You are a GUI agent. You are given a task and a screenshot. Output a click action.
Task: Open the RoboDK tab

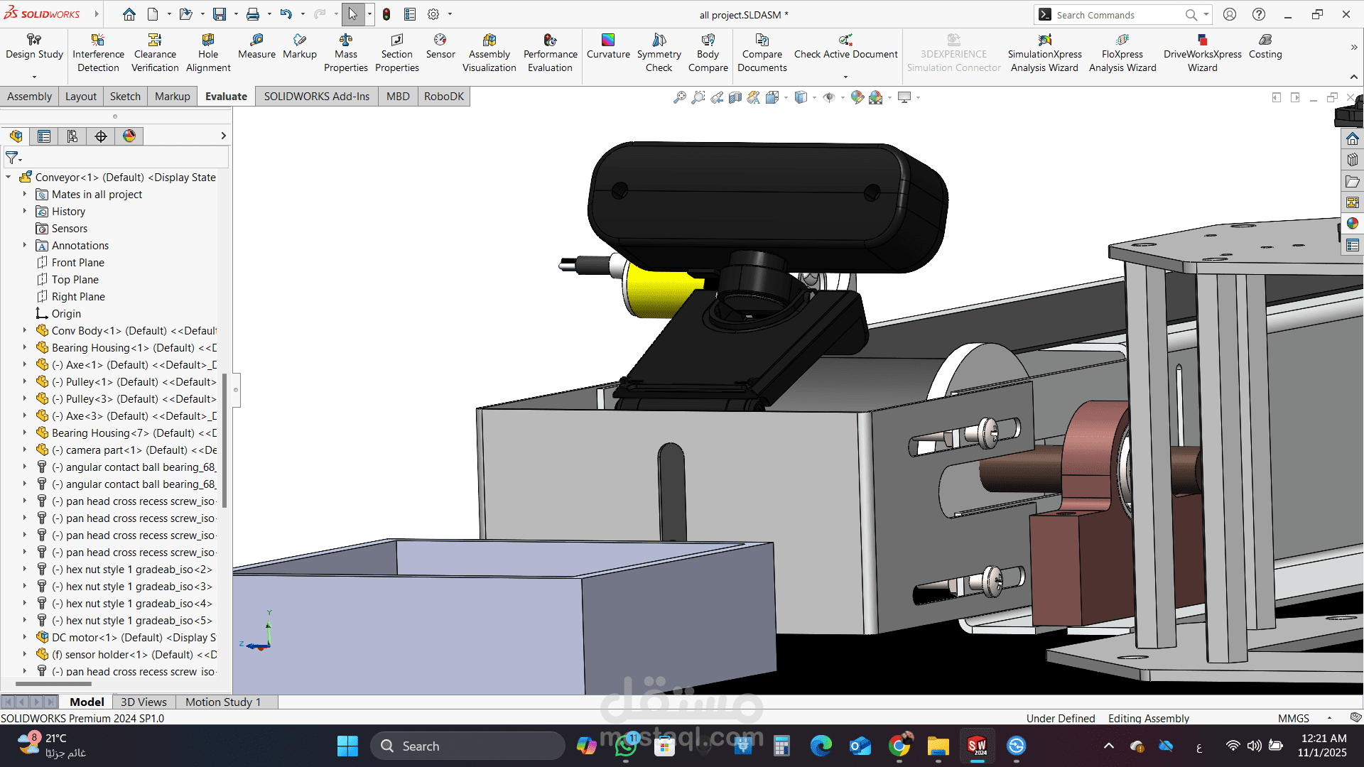444,97
